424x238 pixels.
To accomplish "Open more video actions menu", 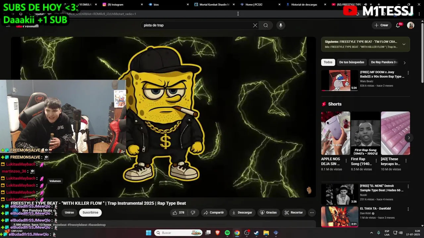I will pos(312,213).
